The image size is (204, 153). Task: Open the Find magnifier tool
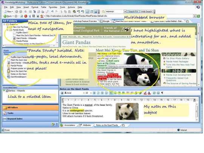[48, 12]
